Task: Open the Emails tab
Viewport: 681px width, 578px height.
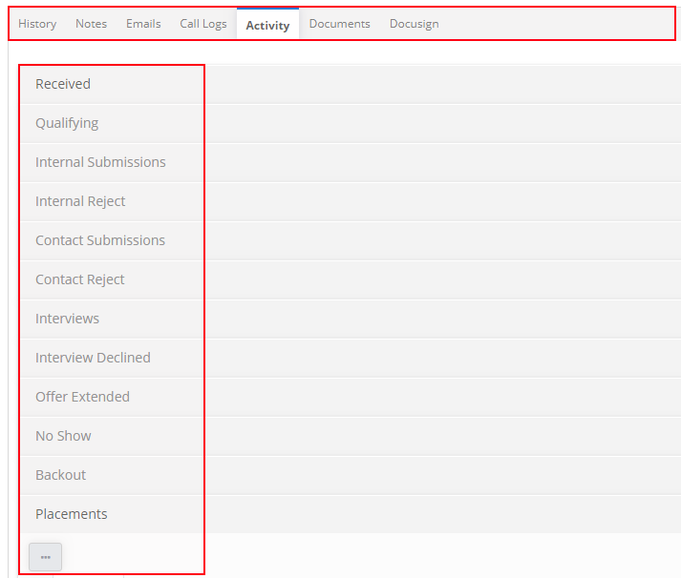Action: click(143, 24)
